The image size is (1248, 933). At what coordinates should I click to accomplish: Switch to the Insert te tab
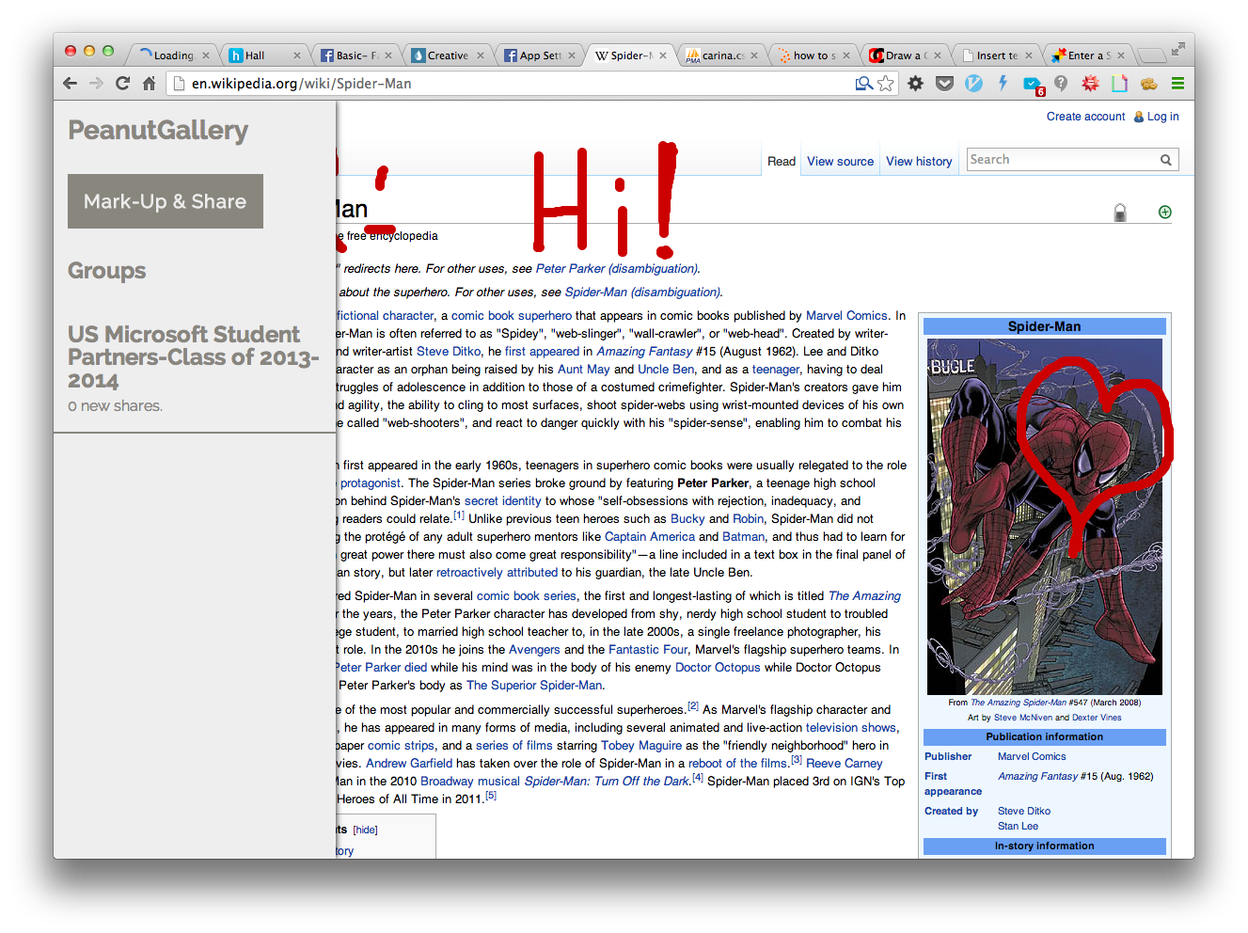click(994, 55)
